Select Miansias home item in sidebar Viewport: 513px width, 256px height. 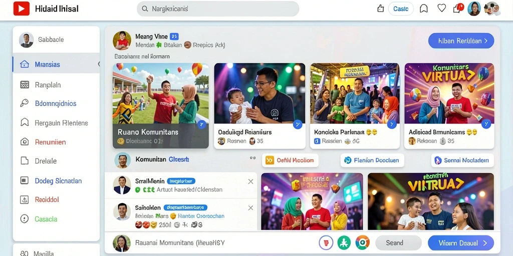click(56, 64)
